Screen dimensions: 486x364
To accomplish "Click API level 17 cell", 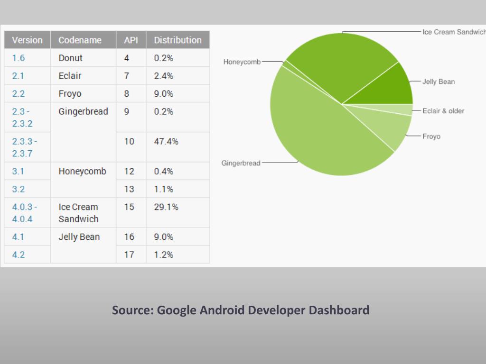I will pyautogui.click(x=131, y=255).
